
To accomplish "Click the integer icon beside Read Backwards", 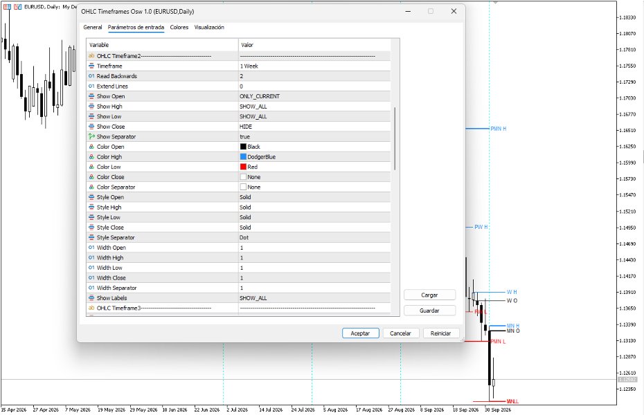I will coord(91,76).
